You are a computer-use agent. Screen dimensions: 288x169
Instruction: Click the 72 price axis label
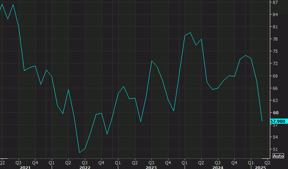click(x=275, y=63)
